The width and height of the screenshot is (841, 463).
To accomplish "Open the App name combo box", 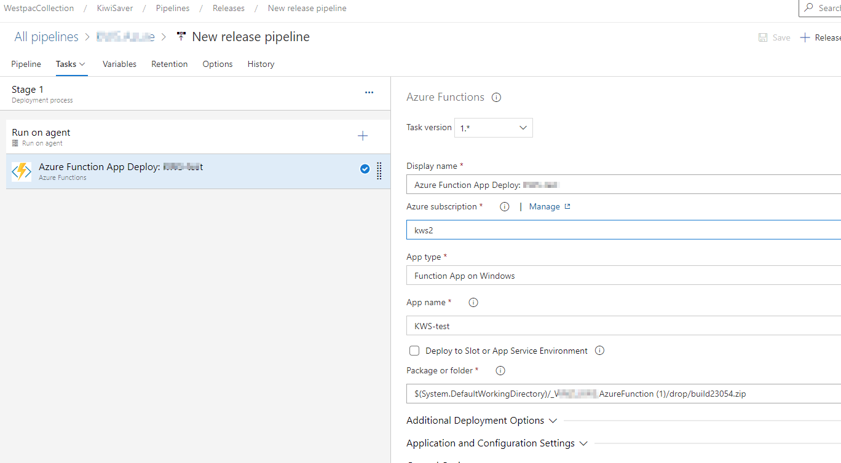I will pos(623,325).
